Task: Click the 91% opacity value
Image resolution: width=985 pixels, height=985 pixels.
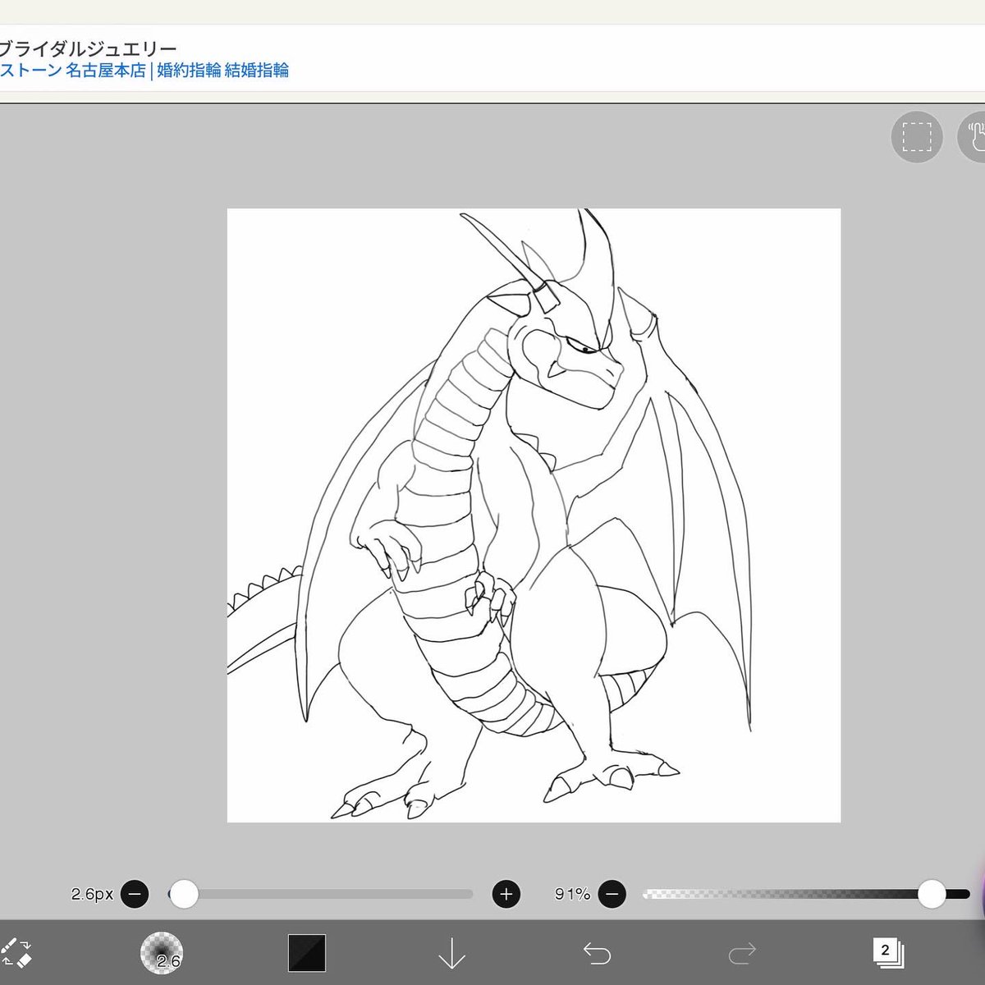Action: (x=572, y=894)
